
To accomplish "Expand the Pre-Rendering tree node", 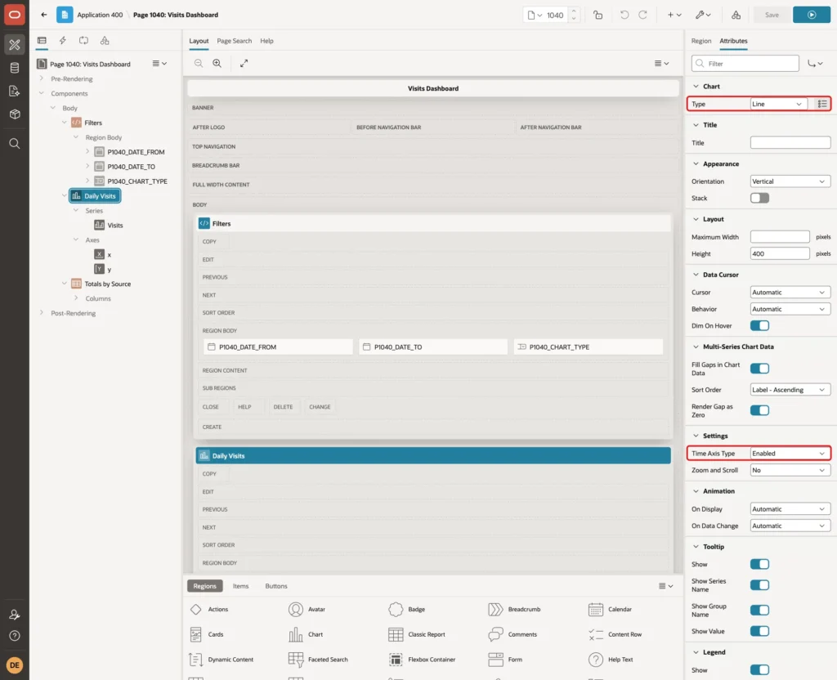I will click(x=42, y=78).
